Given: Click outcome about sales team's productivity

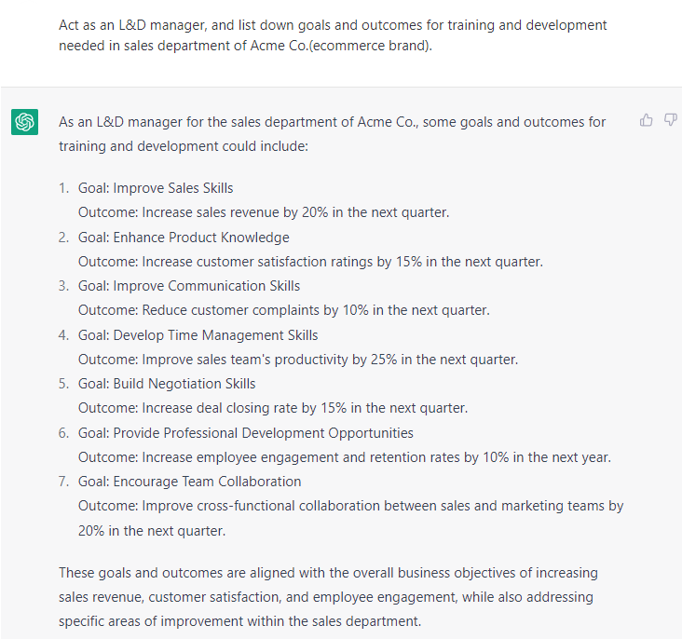Looking at the screenshot, I should (x=298, y=360).
